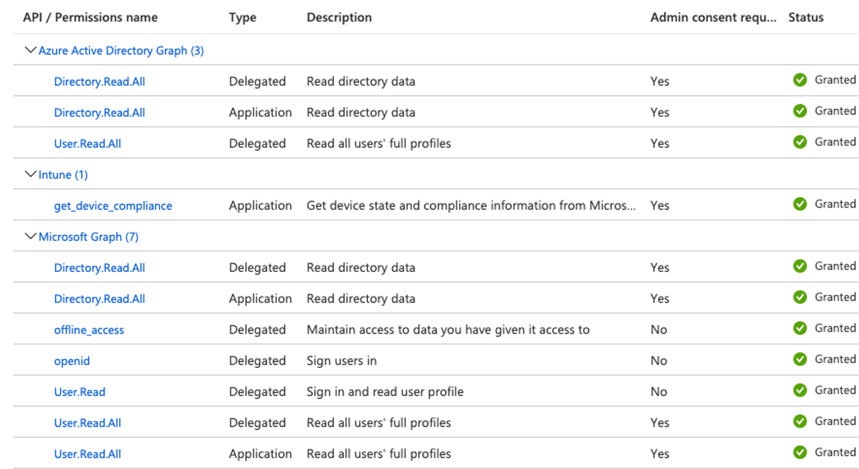This screenshot has width=859, height=469.
Task: Open the Azure Active Directory Graph (3) link
Action: pos(121,51)
